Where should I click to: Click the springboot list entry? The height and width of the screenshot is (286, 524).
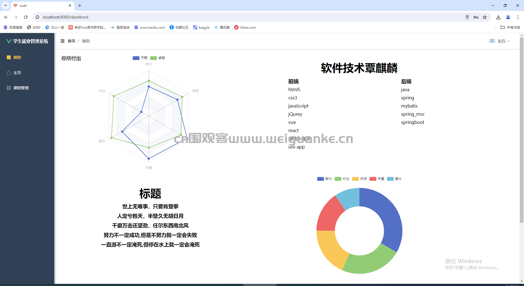pyautogui.click(x=413, y=122)
